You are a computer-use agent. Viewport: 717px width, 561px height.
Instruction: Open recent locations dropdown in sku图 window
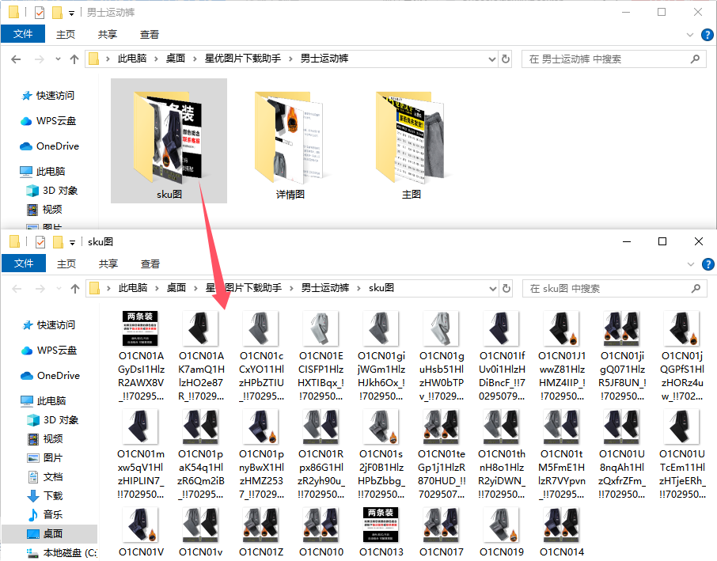59,289
